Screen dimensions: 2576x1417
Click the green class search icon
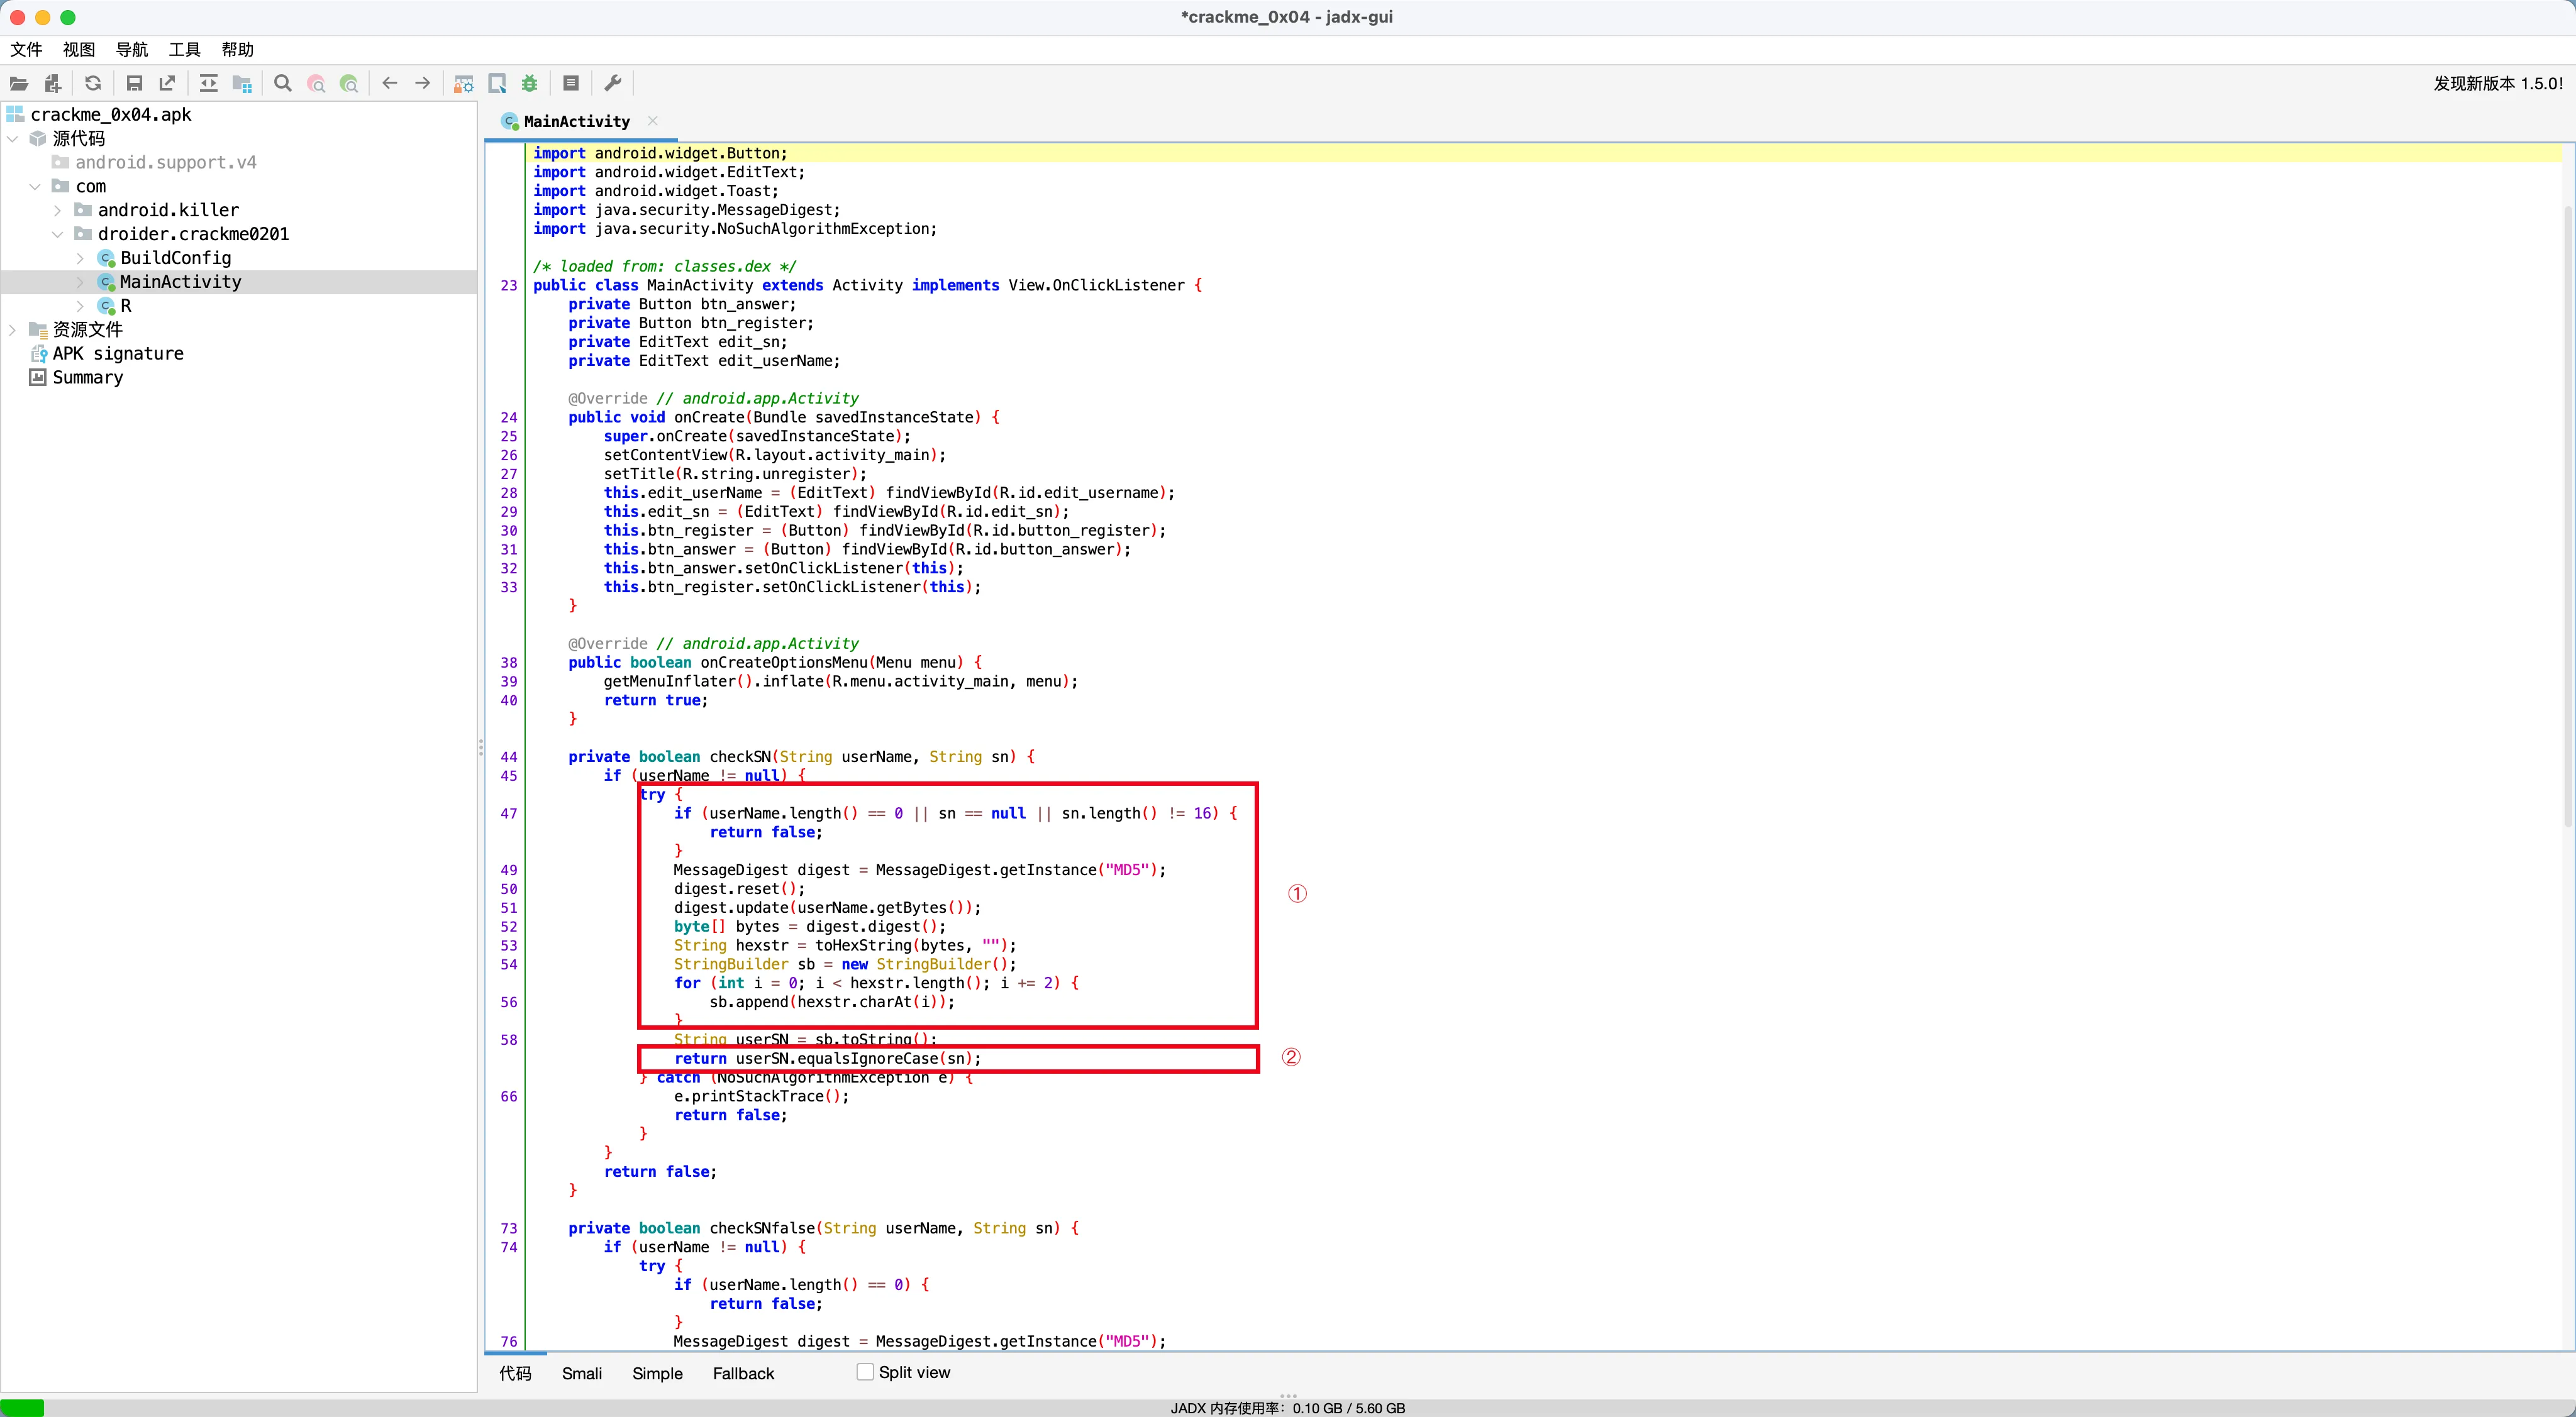point(349,84)
